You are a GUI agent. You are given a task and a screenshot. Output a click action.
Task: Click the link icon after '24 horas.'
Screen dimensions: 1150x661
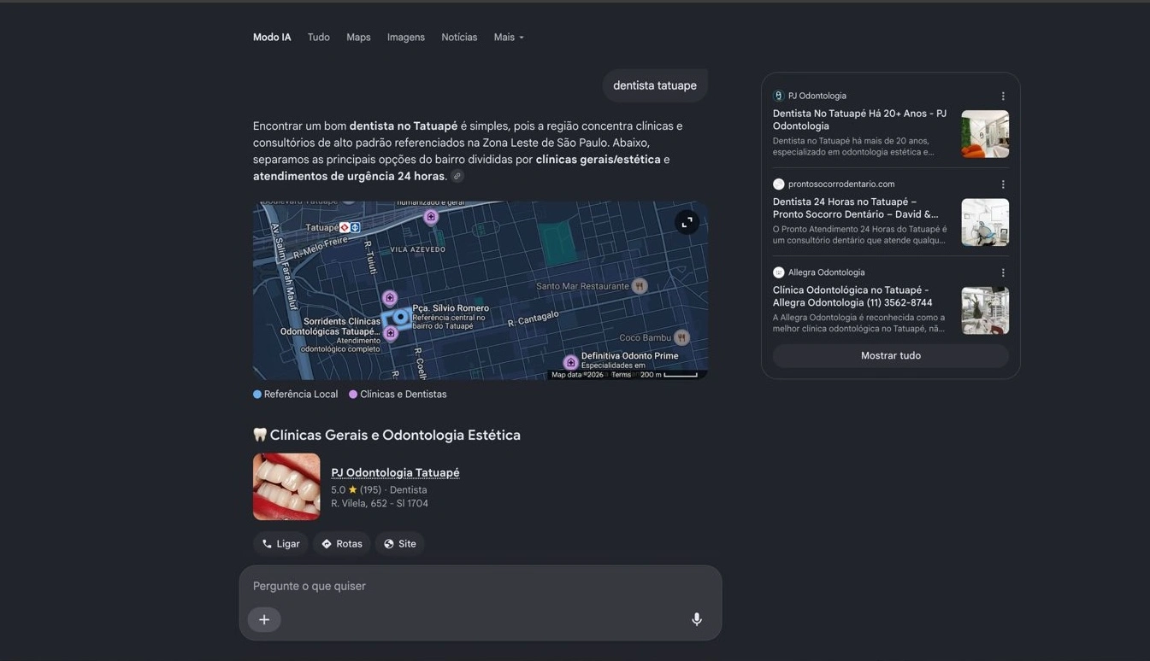tap(457, 177)
